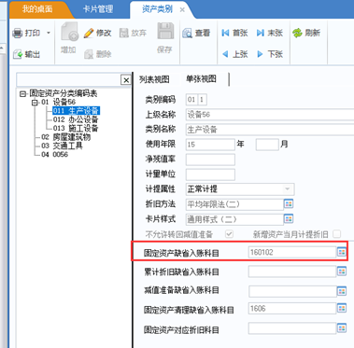Viewport: 354px width, 348px height.
Task: Click the 查看 view button
Action: (x=196, y=33)
